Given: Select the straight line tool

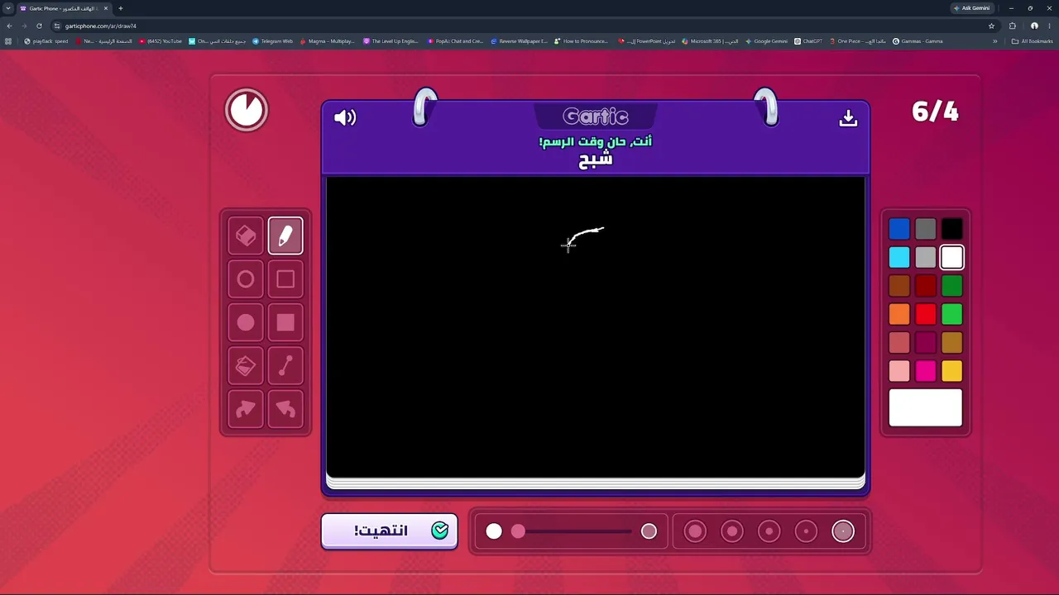Looking at the screenshot, I should click(x=285, y=366).
